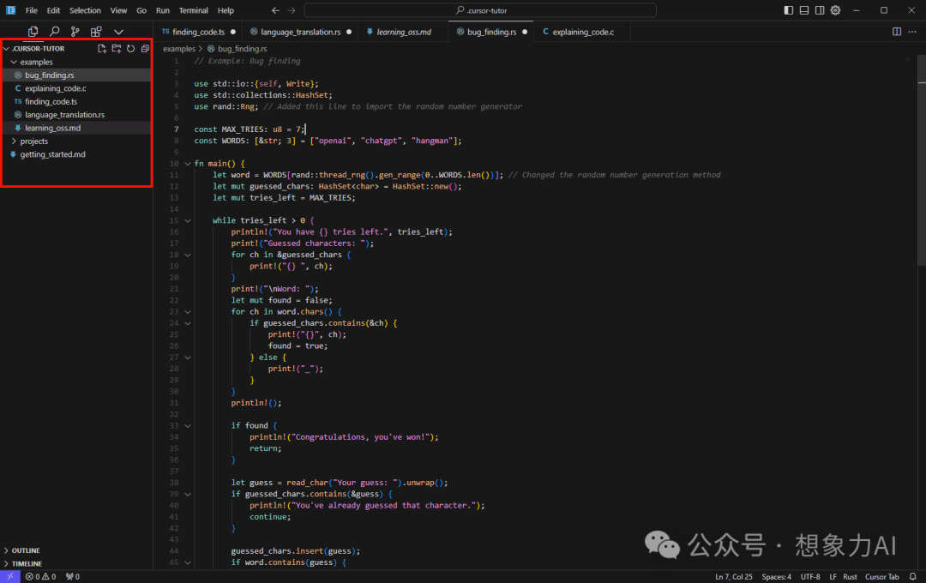Open the Source Control view

point(75,32)
